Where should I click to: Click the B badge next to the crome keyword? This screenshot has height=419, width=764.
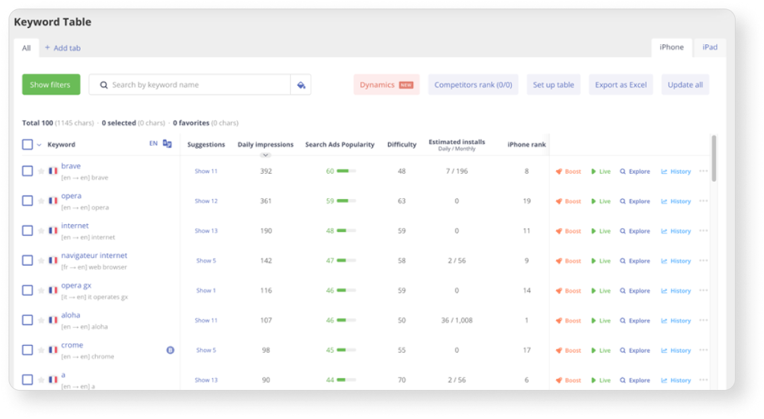click(x=169, y=349)
